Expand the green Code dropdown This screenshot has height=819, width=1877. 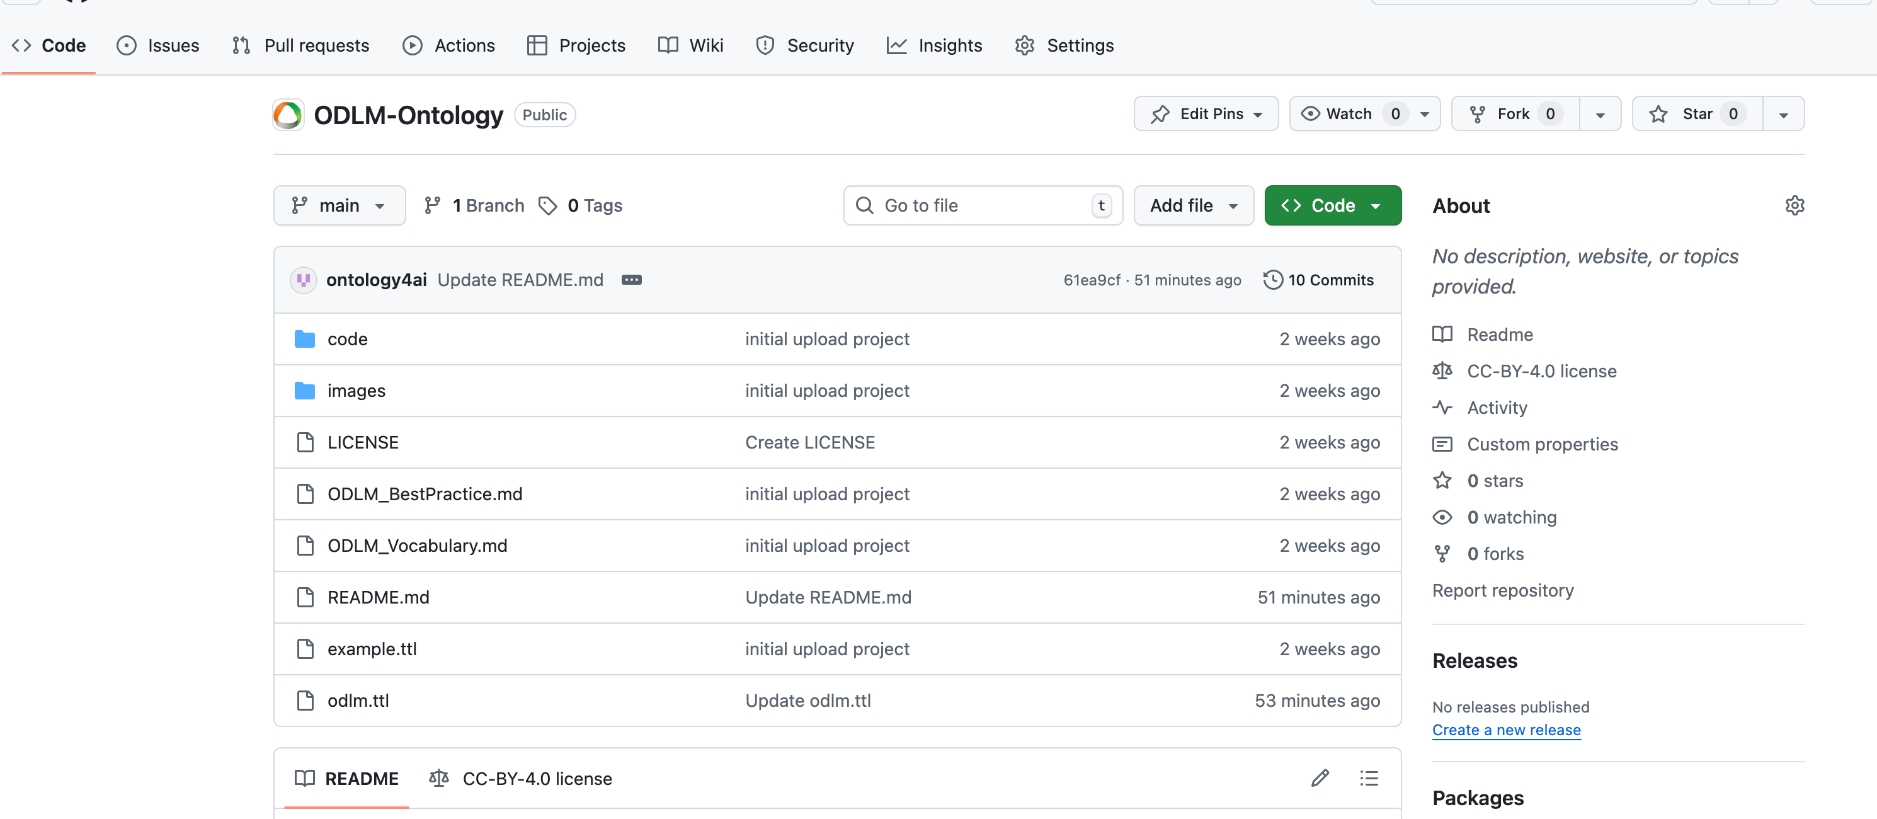pyautogui.click(x=1332, y=205)
